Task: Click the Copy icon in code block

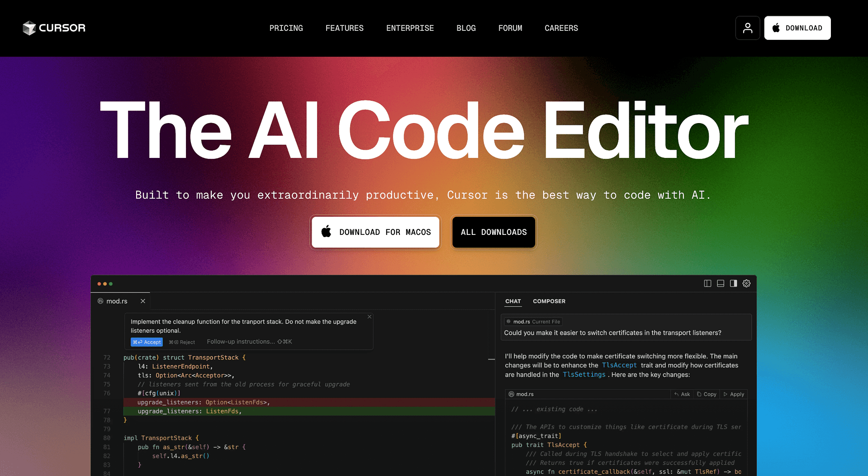Action: coord(707,394)
